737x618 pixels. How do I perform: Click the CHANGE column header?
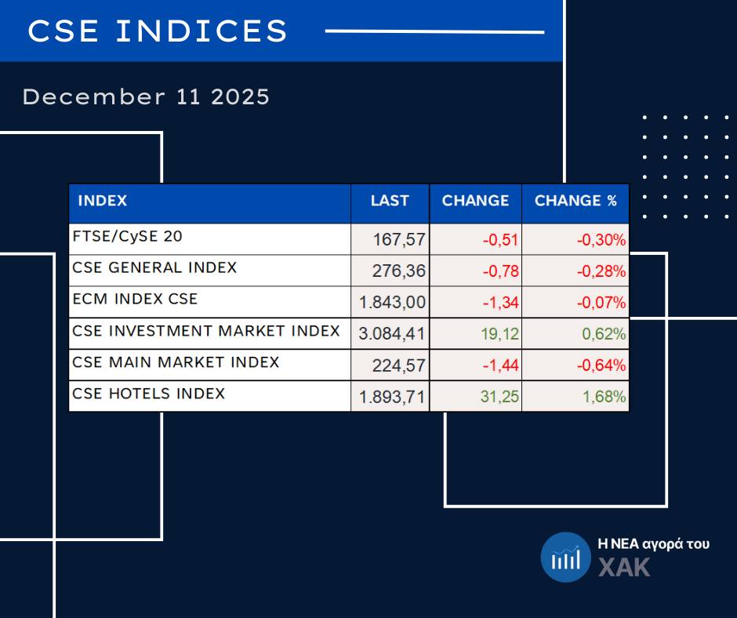pyautogui.click(x=475, y=201)
